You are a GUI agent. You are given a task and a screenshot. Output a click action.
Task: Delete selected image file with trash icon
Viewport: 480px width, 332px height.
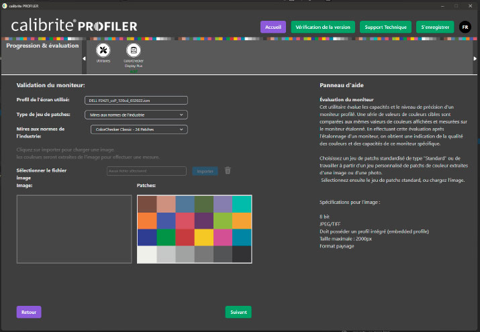click(228, 170)
